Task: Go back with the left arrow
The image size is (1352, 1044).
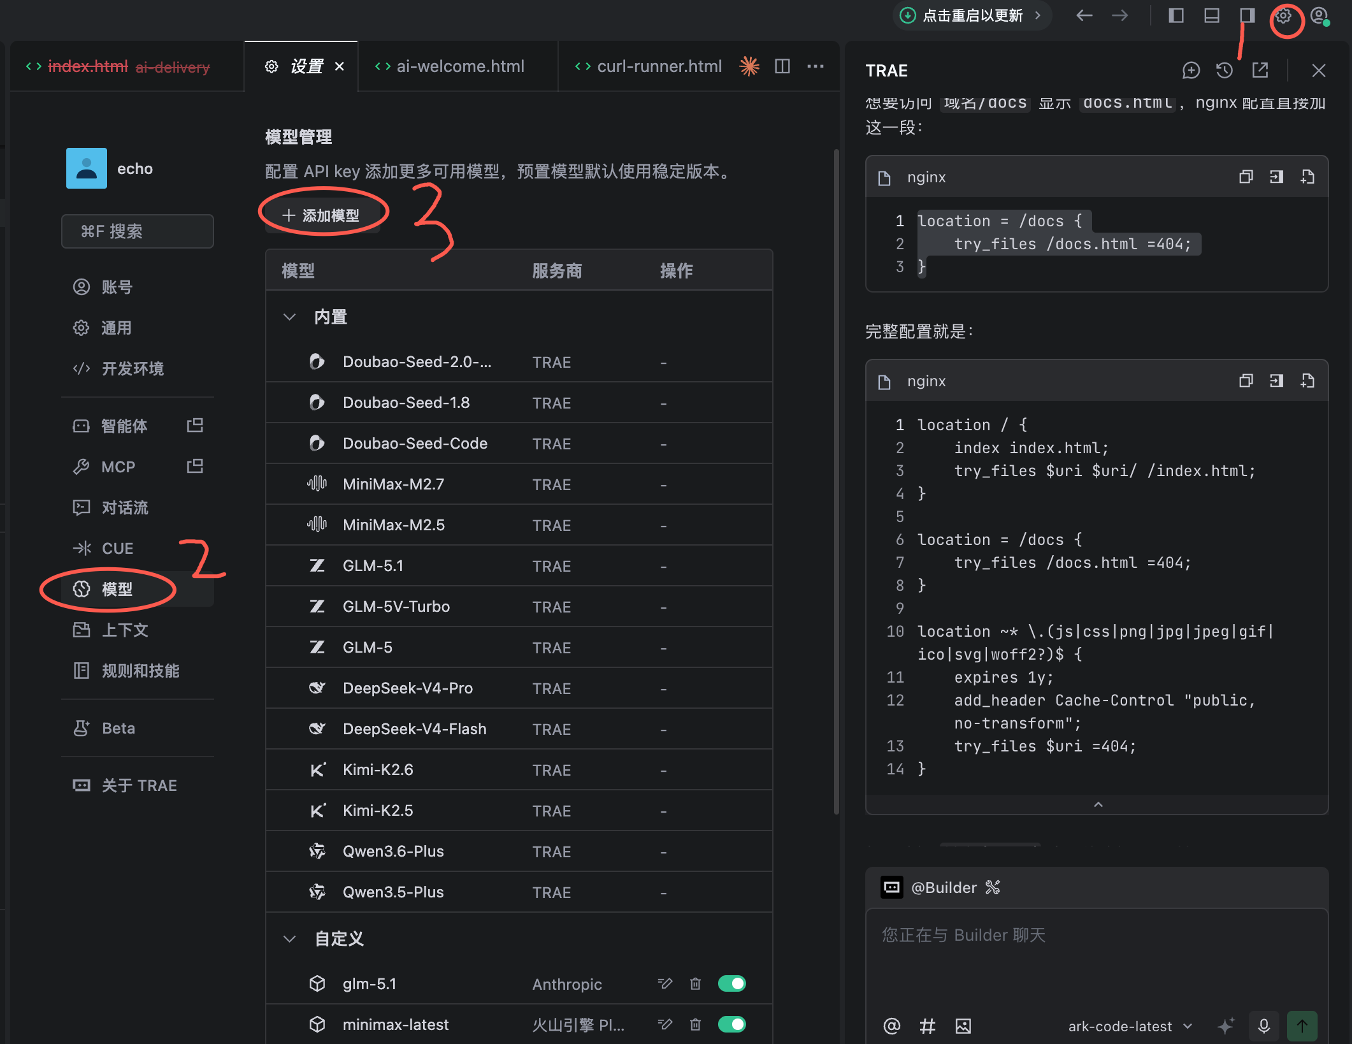Action: point(1084,15)
